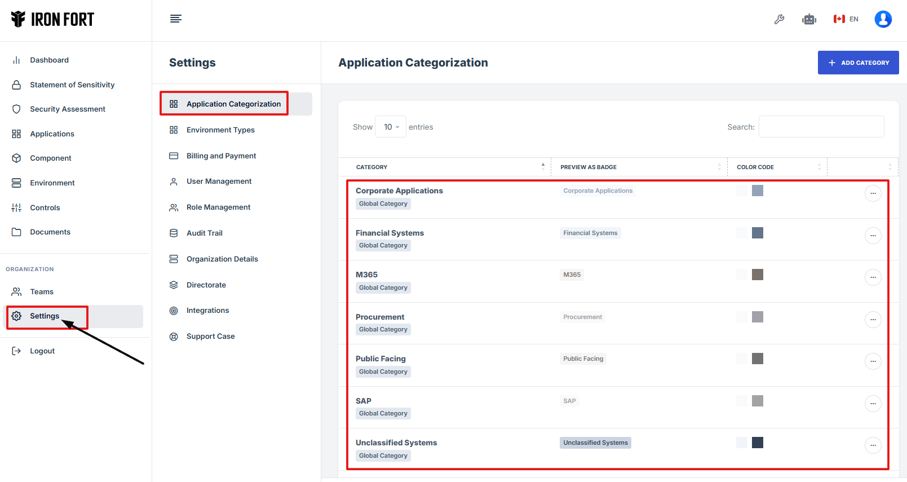Viewport: 907px width, 482px height.
Task: Expand the show 10 entries dropdown
Action: (391, 127)
